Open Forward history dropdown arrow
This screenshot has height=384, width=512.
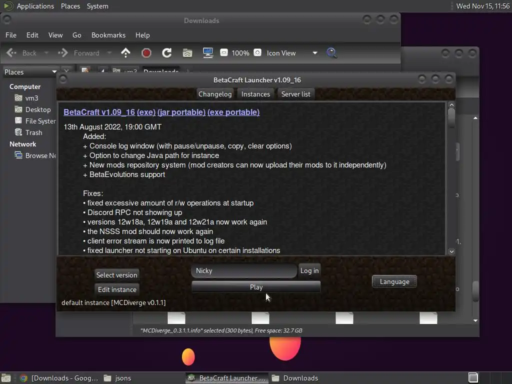click(109, 53)
